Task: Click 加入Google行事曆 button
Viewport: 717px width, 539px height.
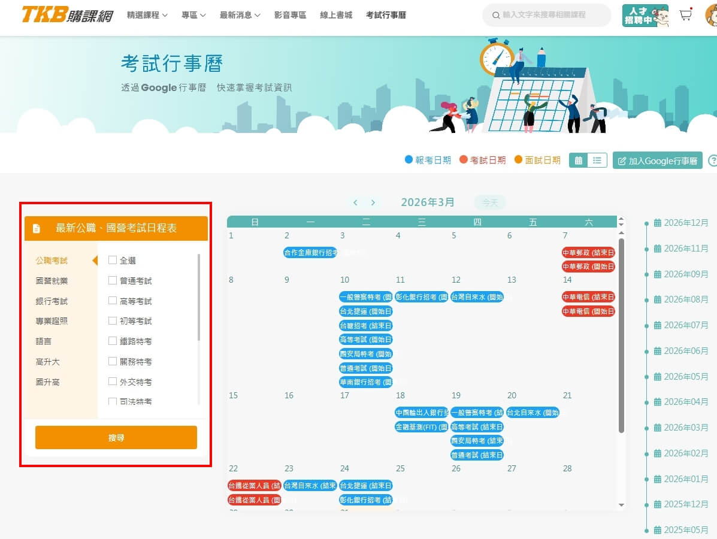Action: coord(657,161)
